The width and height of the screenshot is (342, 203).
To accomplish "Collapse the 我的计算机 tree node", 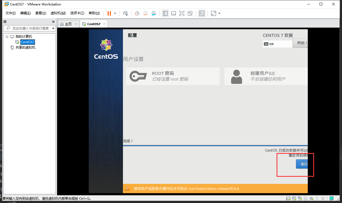I will coord(7,37).
